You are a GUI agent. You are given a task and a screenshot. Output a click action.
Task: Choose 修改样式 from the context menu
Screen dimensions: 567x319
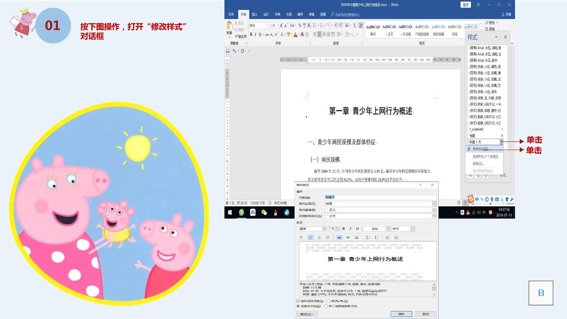[x=484, y=149]
